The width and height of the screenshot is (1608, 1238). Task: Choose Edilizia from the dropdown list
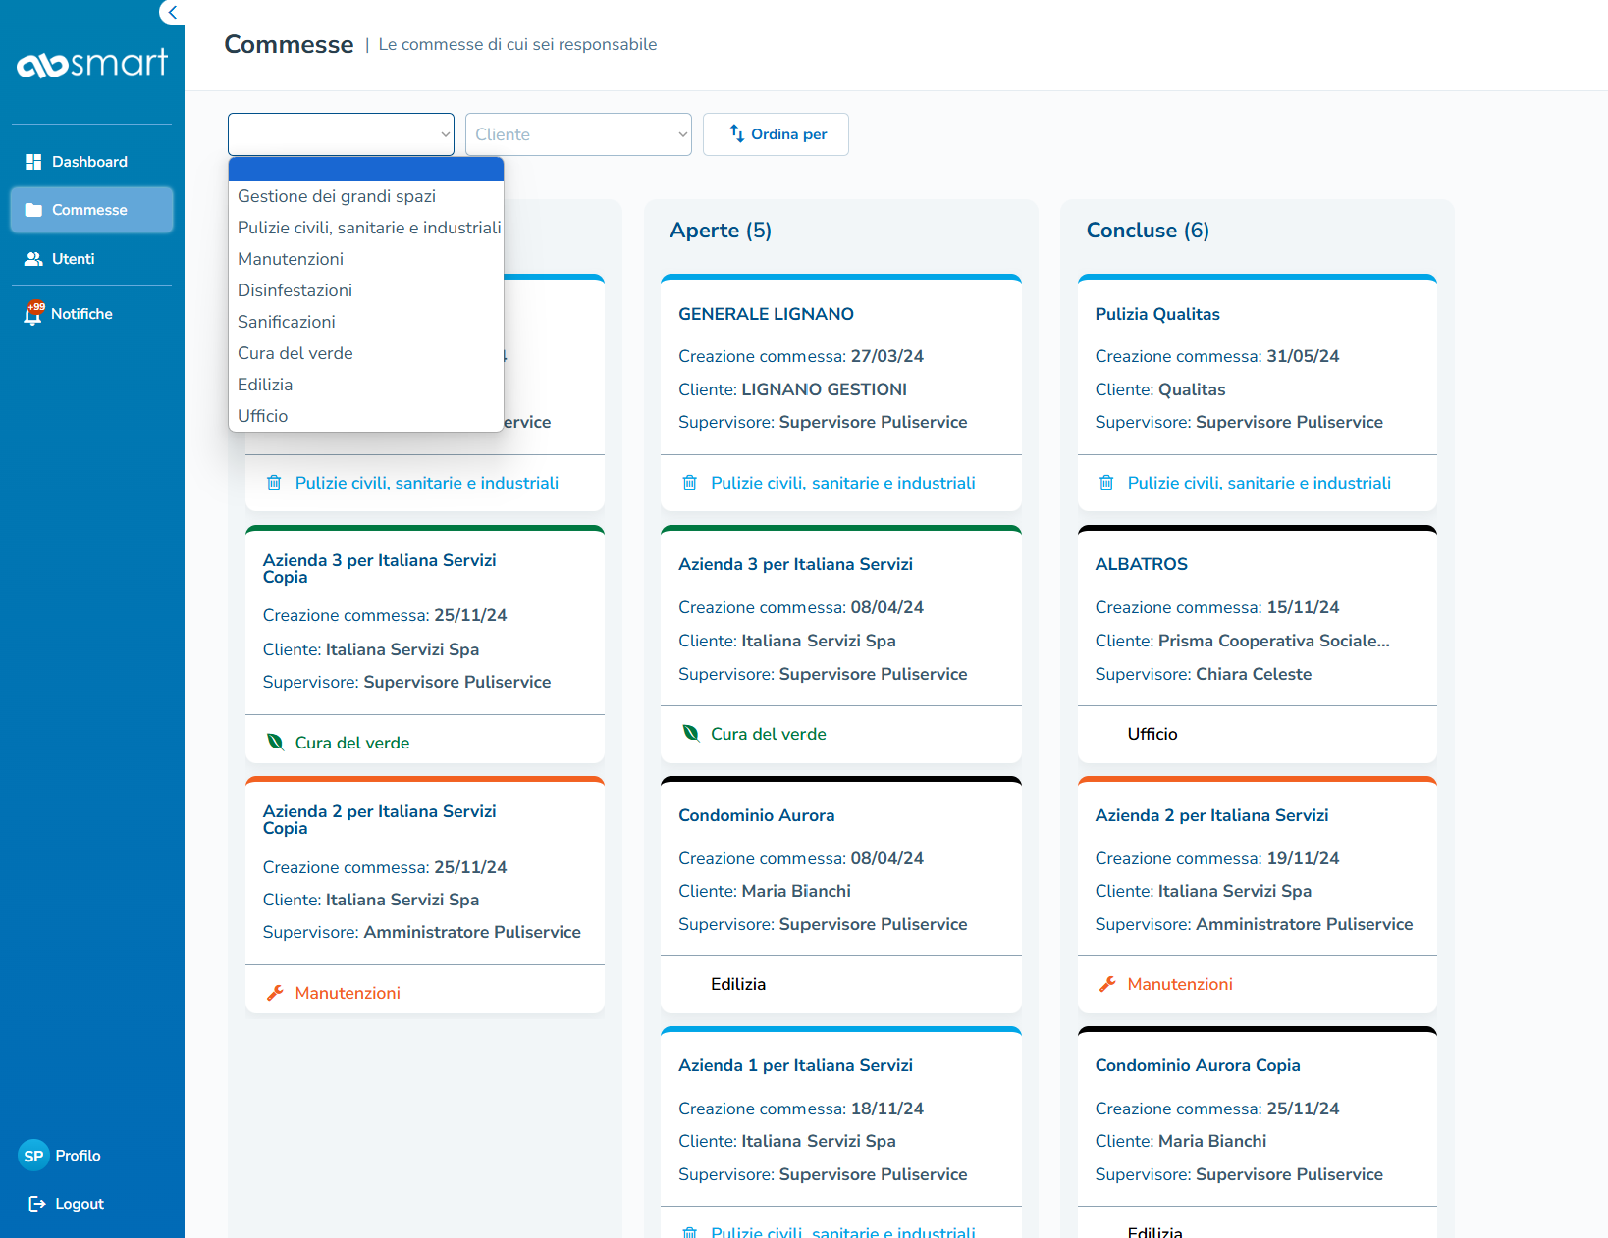[366, 385]
